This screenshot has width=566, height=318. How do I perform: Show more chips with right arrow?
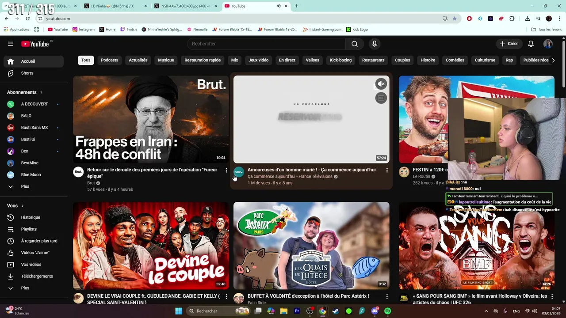coord(553,60)
